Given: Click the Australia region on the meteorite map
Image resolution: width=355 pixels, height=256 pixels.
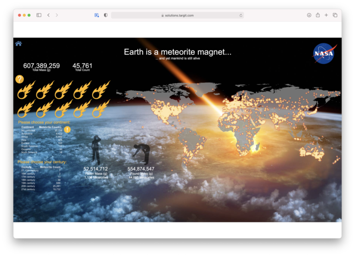Looking at the screenshot, I should coord(312,151).
